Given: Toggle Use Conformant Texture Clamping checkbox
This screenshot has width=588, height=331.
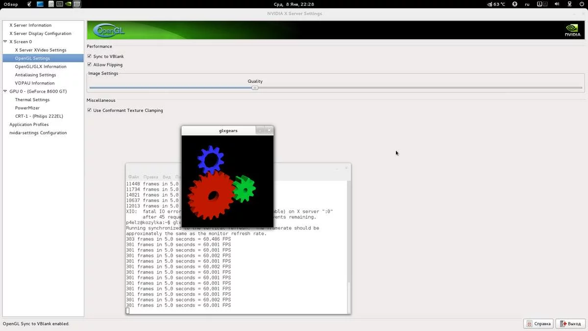Looking at the screenshot, I should tap(90, 110).
